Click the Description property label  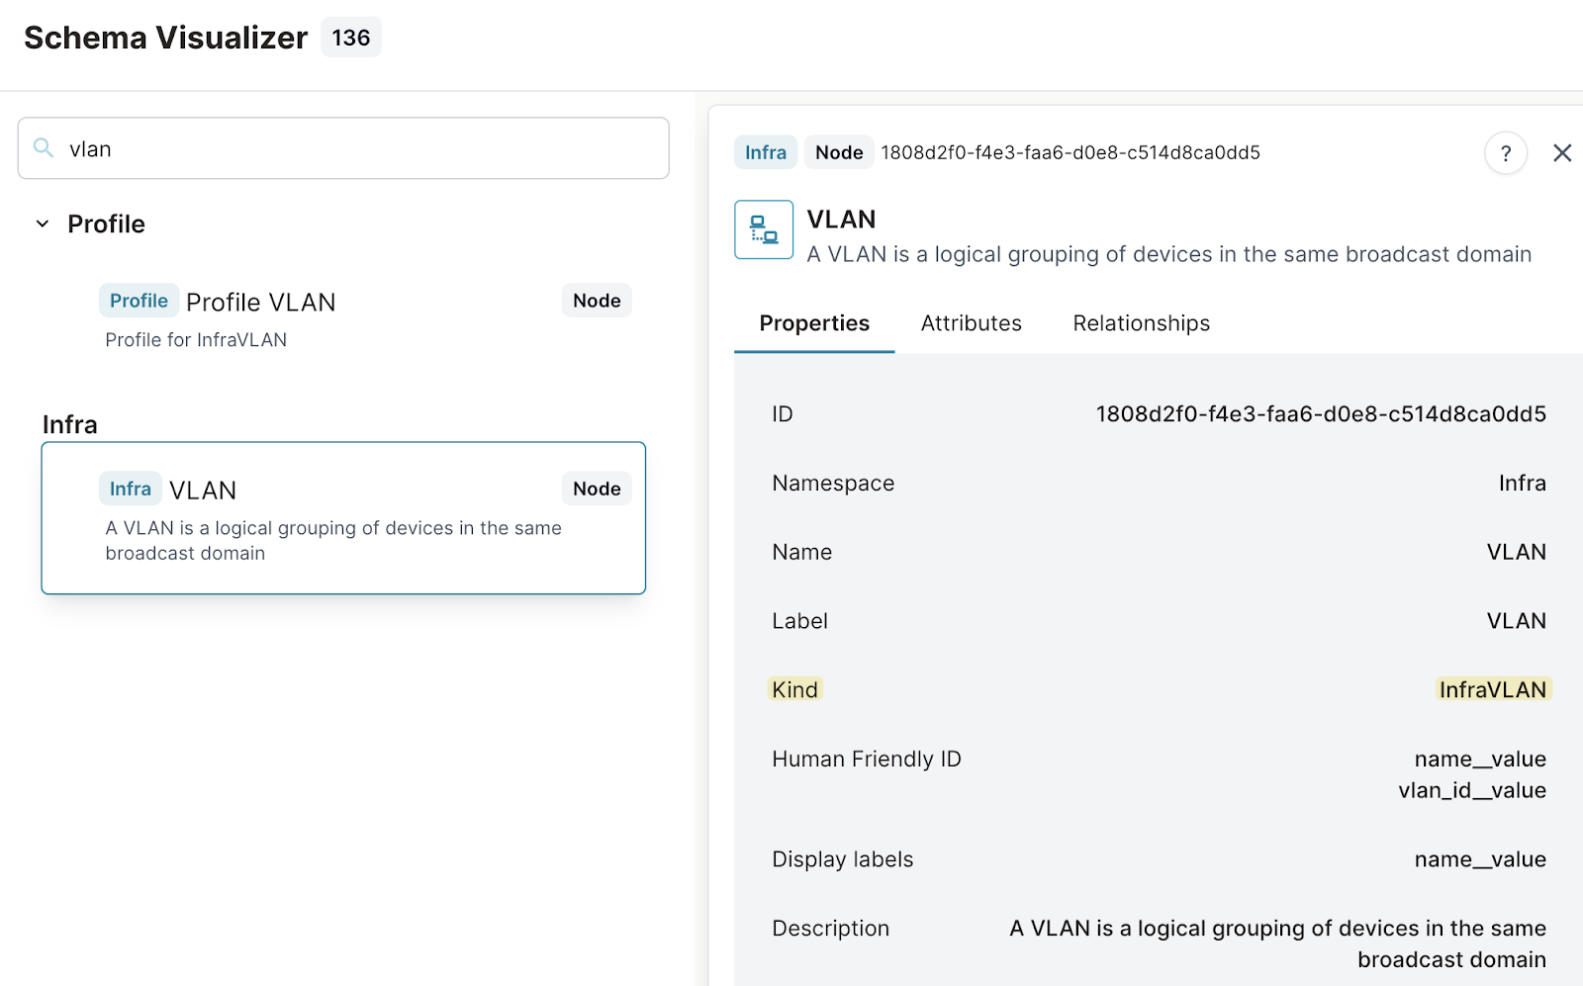tap(831, 928)
